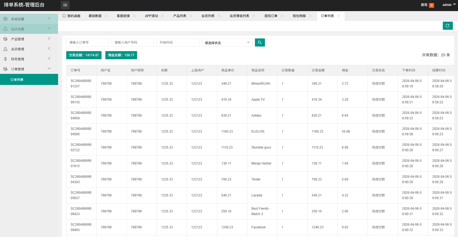
Task: Click the 开始时间 date input field
Action: [178, 42]
